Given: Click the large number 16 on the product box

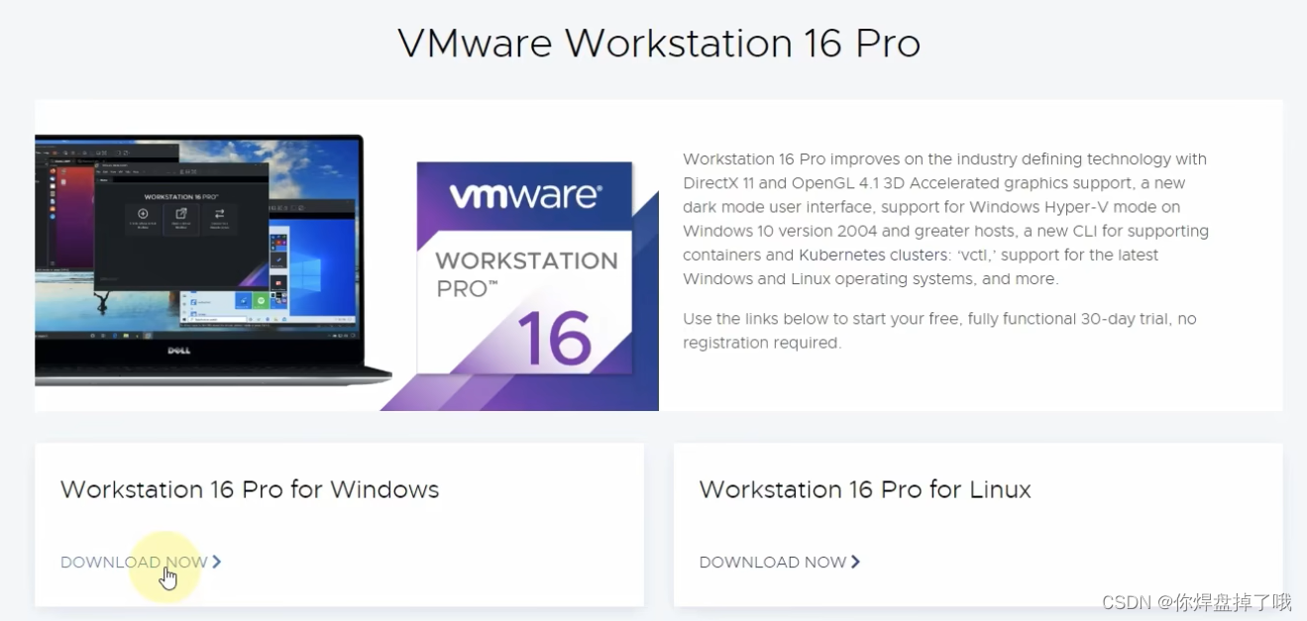Looking at the screenshot, I should coord(555,338).
